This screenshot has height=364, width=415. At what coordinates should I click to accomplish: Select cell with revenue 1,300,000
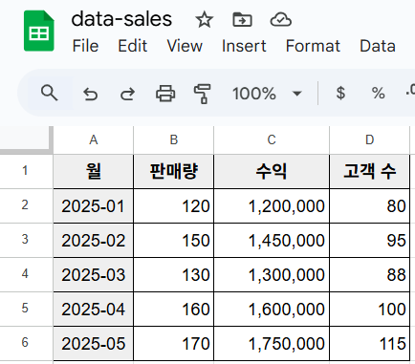(272, 274)
